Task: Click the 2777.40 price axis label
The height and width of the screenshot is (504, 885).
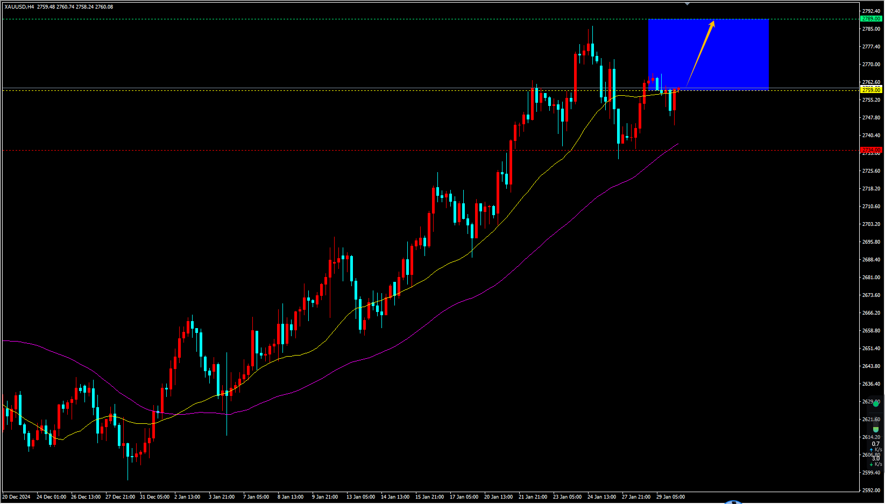Action: point(871,46)
